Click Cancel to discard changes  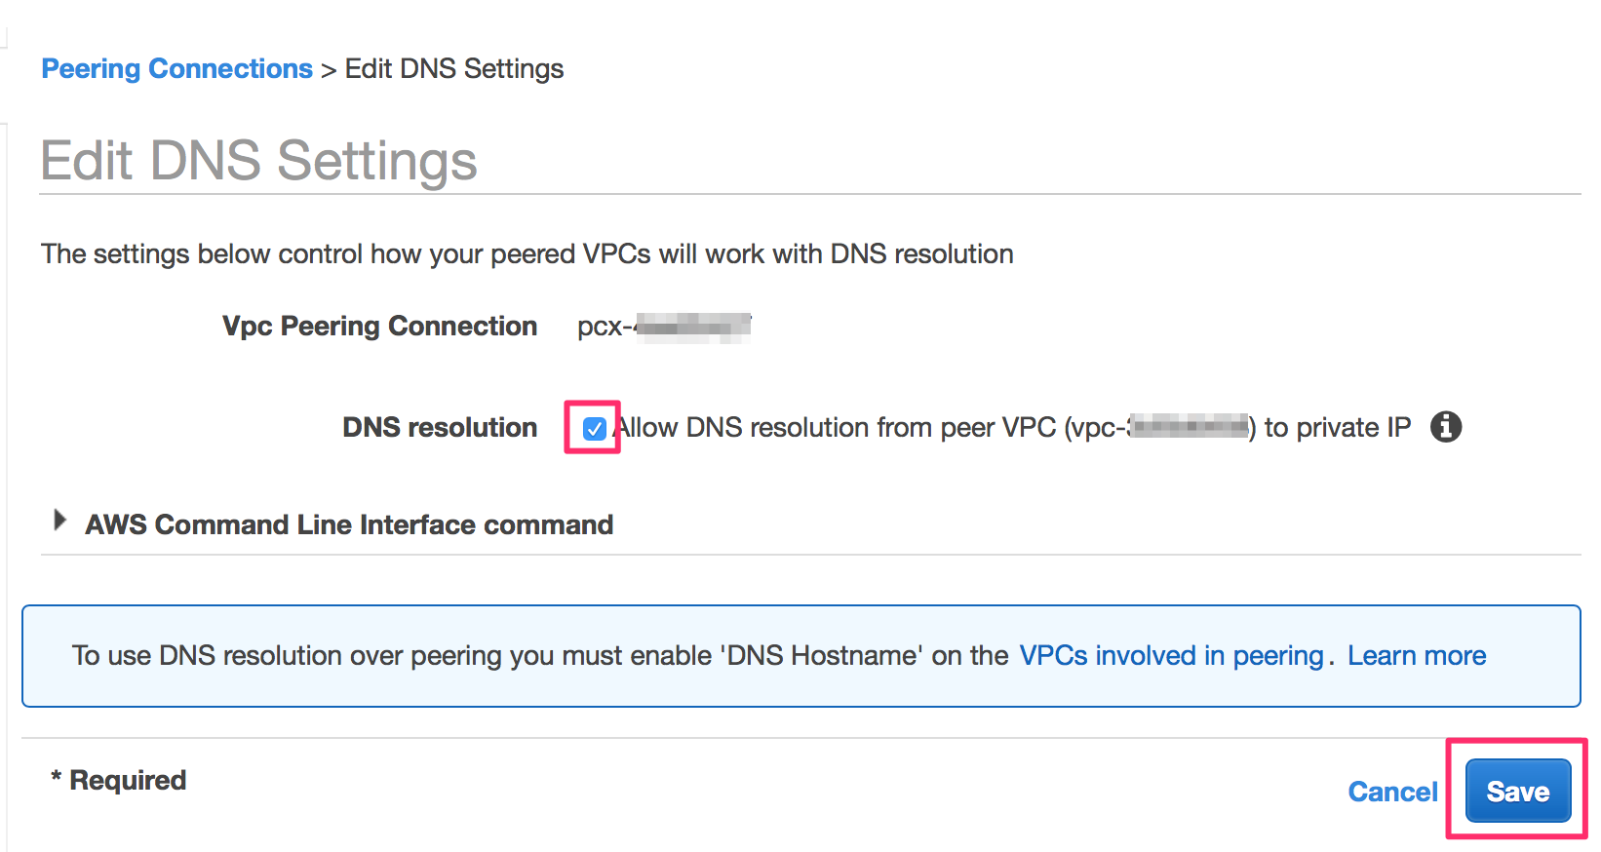click(x=1392, y=791)
